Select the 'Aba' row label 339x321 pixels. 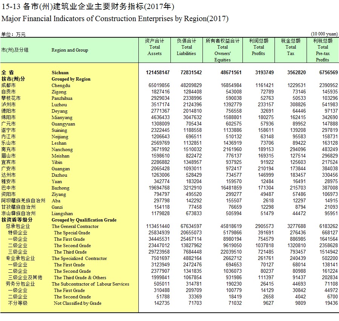(56, 201)
